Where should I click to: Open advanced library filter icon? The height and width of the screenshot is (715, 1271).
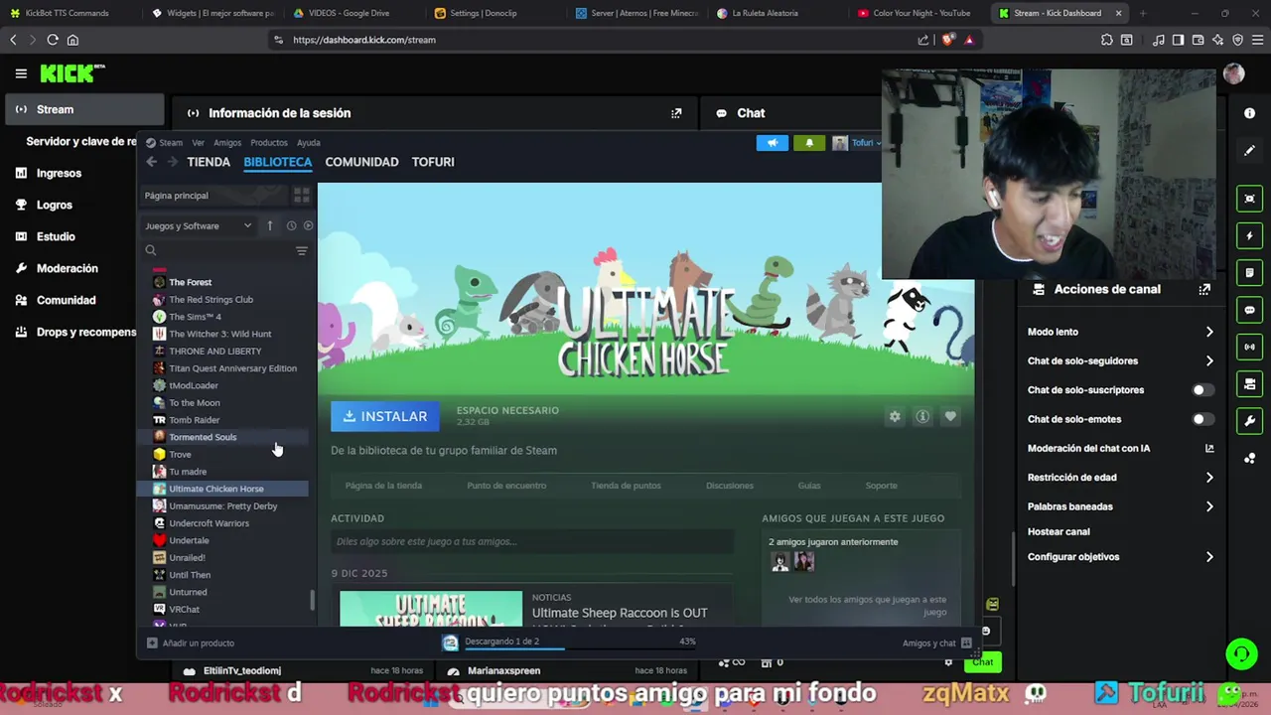coord(302,251)
